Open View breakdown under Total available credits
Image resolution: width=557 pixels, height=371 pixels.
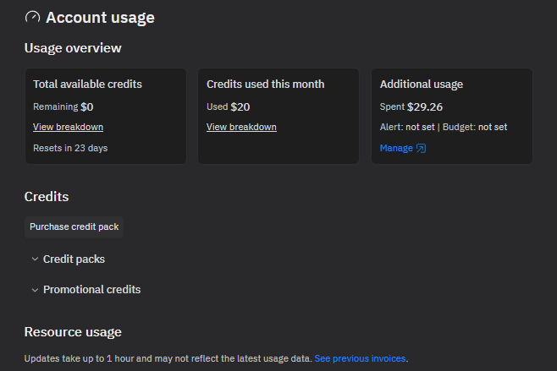click(x=68, y=128)
